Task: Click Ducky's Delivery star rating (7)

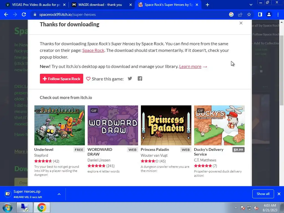Action: (206, 166)
